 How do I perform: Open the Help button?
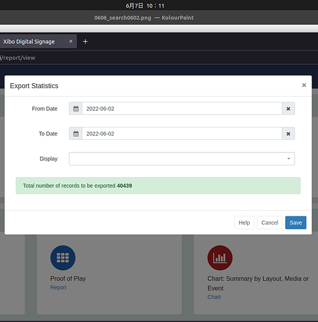click(x=244, y=223)
